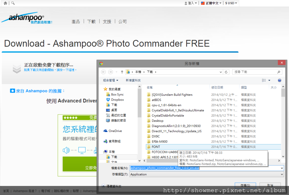289x195 pixels.
Task: Expand address bar history dropdown
Action: click(x=221, y=72)
